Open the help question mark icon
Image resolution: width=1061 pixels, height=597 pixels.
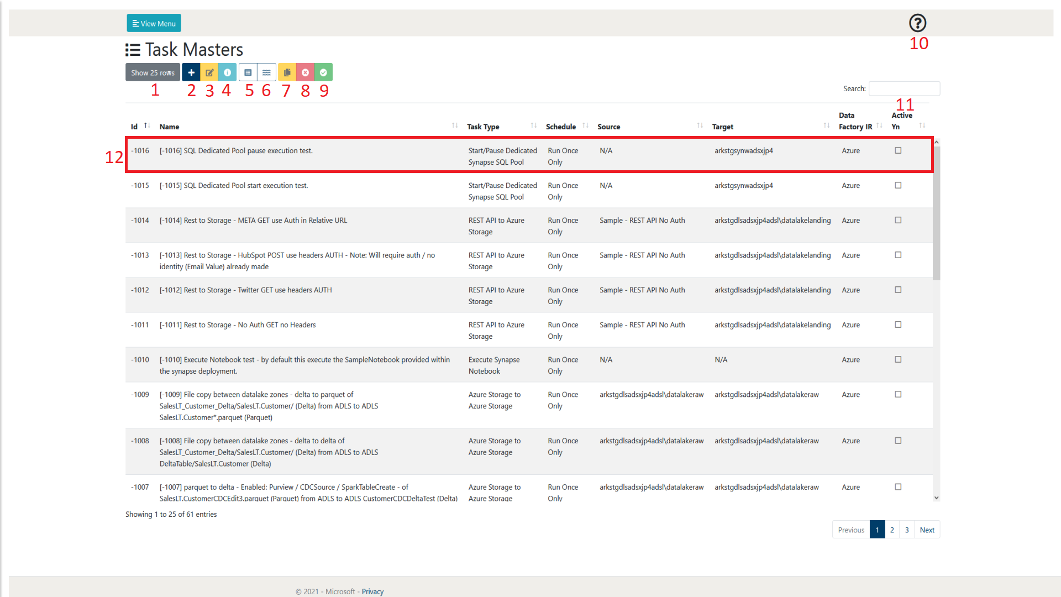[917, 23]
